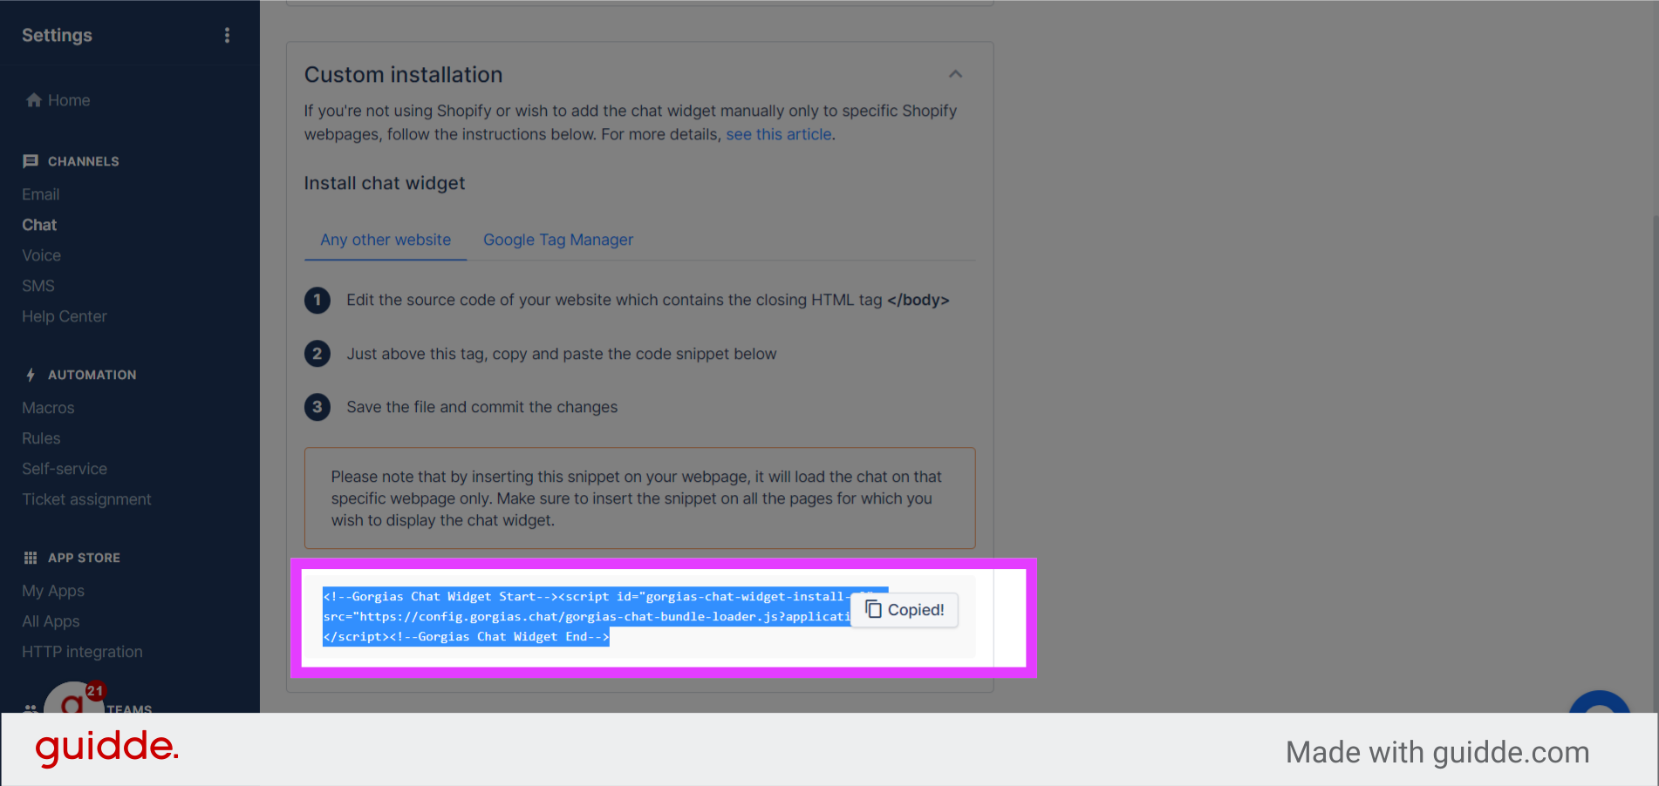Select the Any other website tab
1659x786 pixels.
pyautogui.click(x=386, y=240)
